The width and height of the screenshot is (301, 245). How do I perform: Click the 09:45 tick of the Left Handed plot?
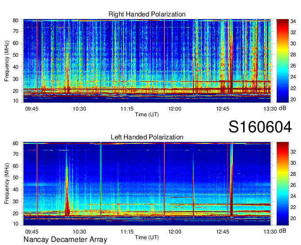[32, 232]
